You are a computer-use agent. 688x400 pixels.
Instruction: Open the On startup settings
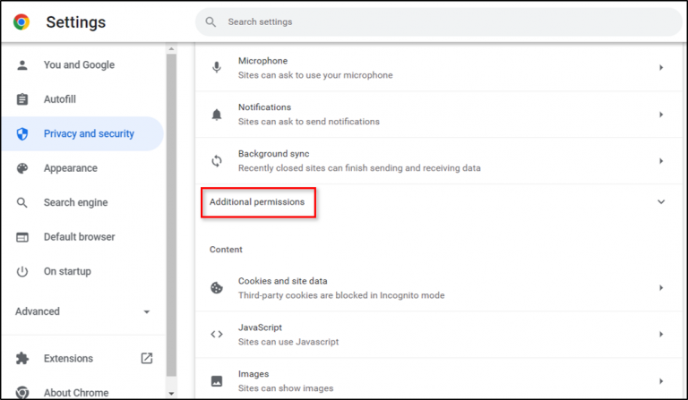point(67,271)
